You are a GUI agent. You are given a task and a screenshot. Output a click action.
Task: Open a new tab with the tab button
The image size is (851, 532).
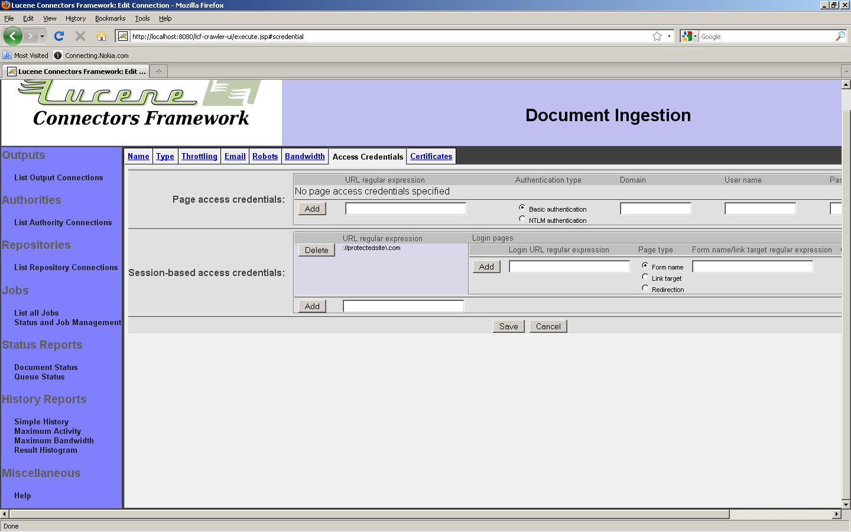tap(158, 72)
